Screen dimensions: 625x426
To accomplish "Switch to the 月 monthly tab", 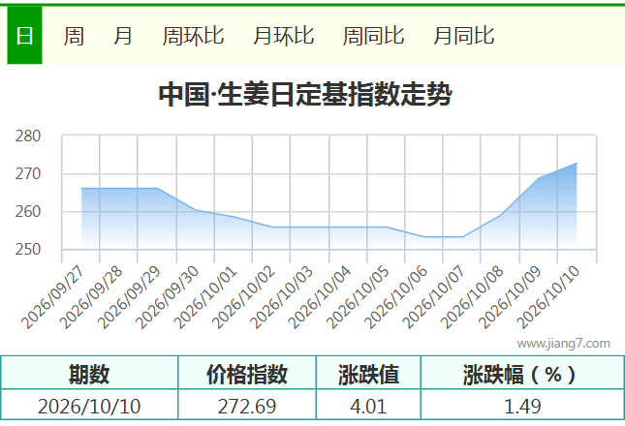I will [122, 36].
